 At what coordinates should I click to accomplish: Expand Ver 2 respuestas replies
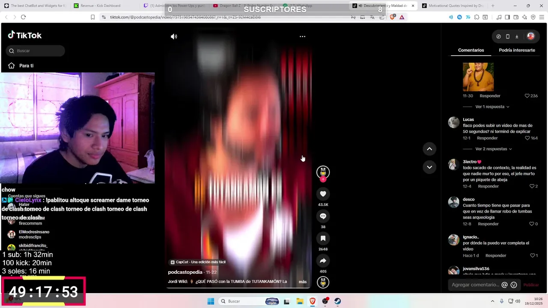pyautogui.click(x=494, y=149)
